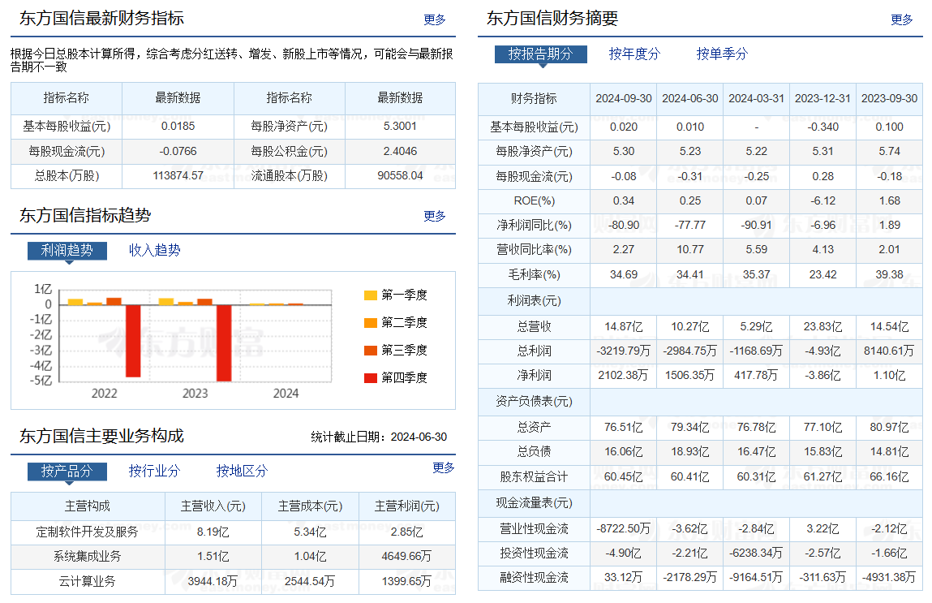Click the 14.87亿 总营收 value
The width and height of the screenshot is (932, 603).
pyautogui.click(x=624, y=327)
